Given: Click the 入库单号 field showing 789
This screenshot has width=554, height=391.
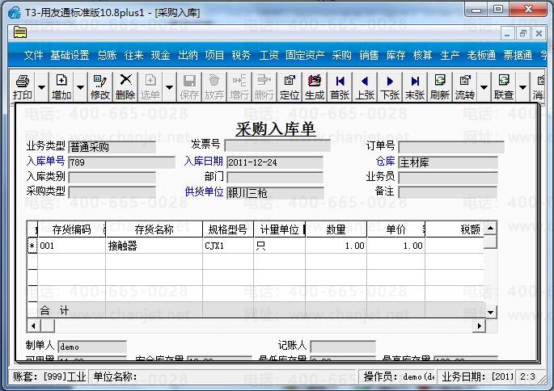Looking at the screenshot, I should [x=121, y=162].
